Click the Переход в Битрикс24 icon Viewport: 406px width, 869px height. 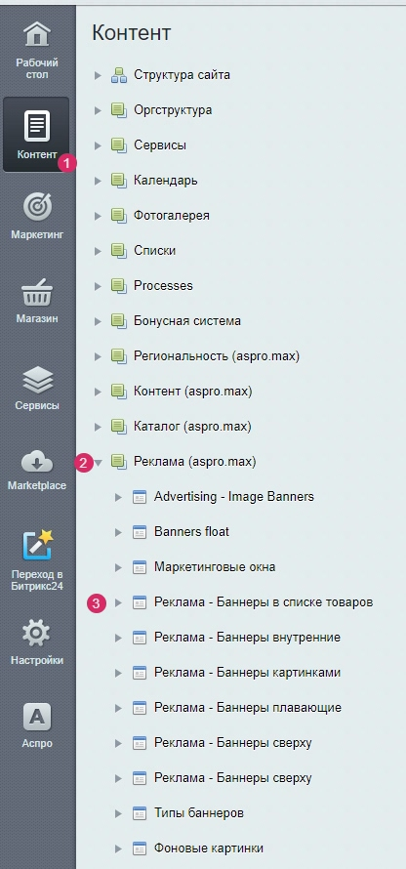tap(37, 545)
